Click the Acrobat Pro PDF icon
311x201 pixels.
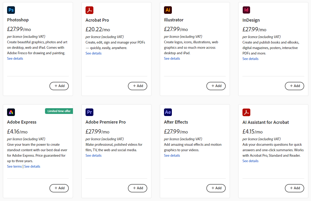(x=89, y=10)
